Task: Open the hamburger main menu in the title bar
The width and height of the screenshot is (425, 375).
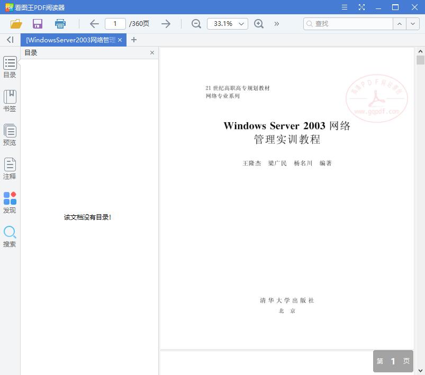Action: (345, 7)
